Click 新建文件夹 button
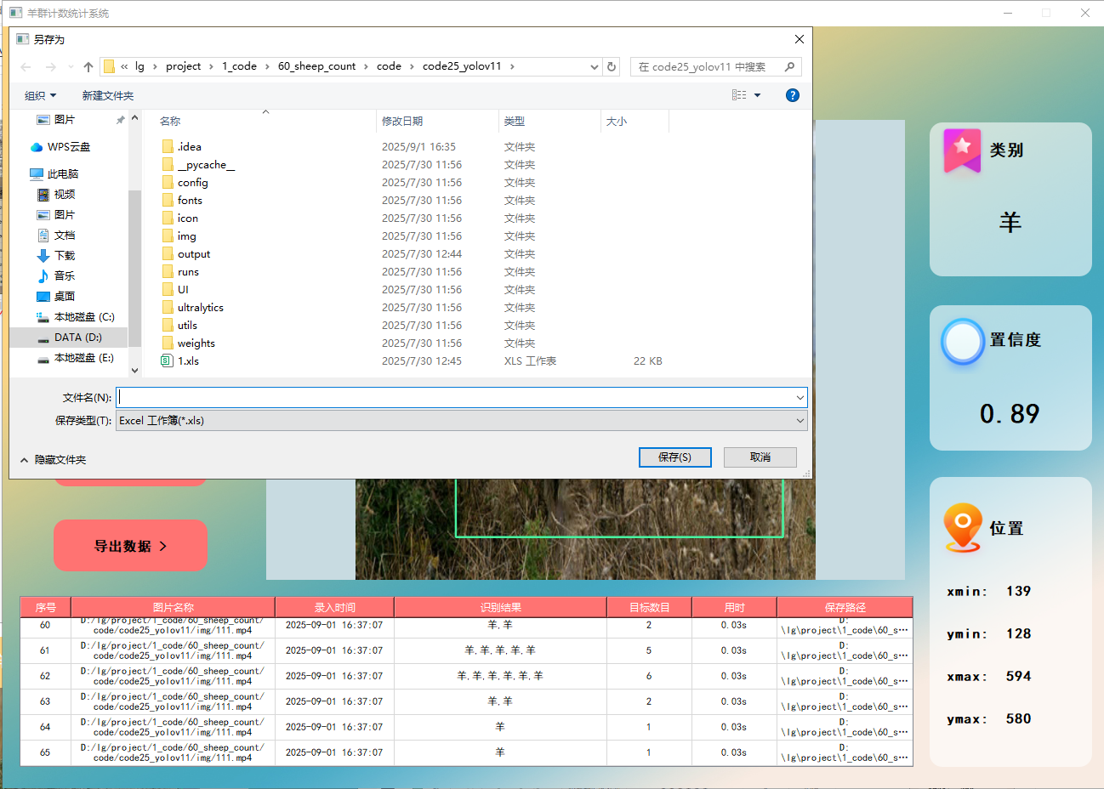Screen dimensions: 1104x789 (108, 95)
